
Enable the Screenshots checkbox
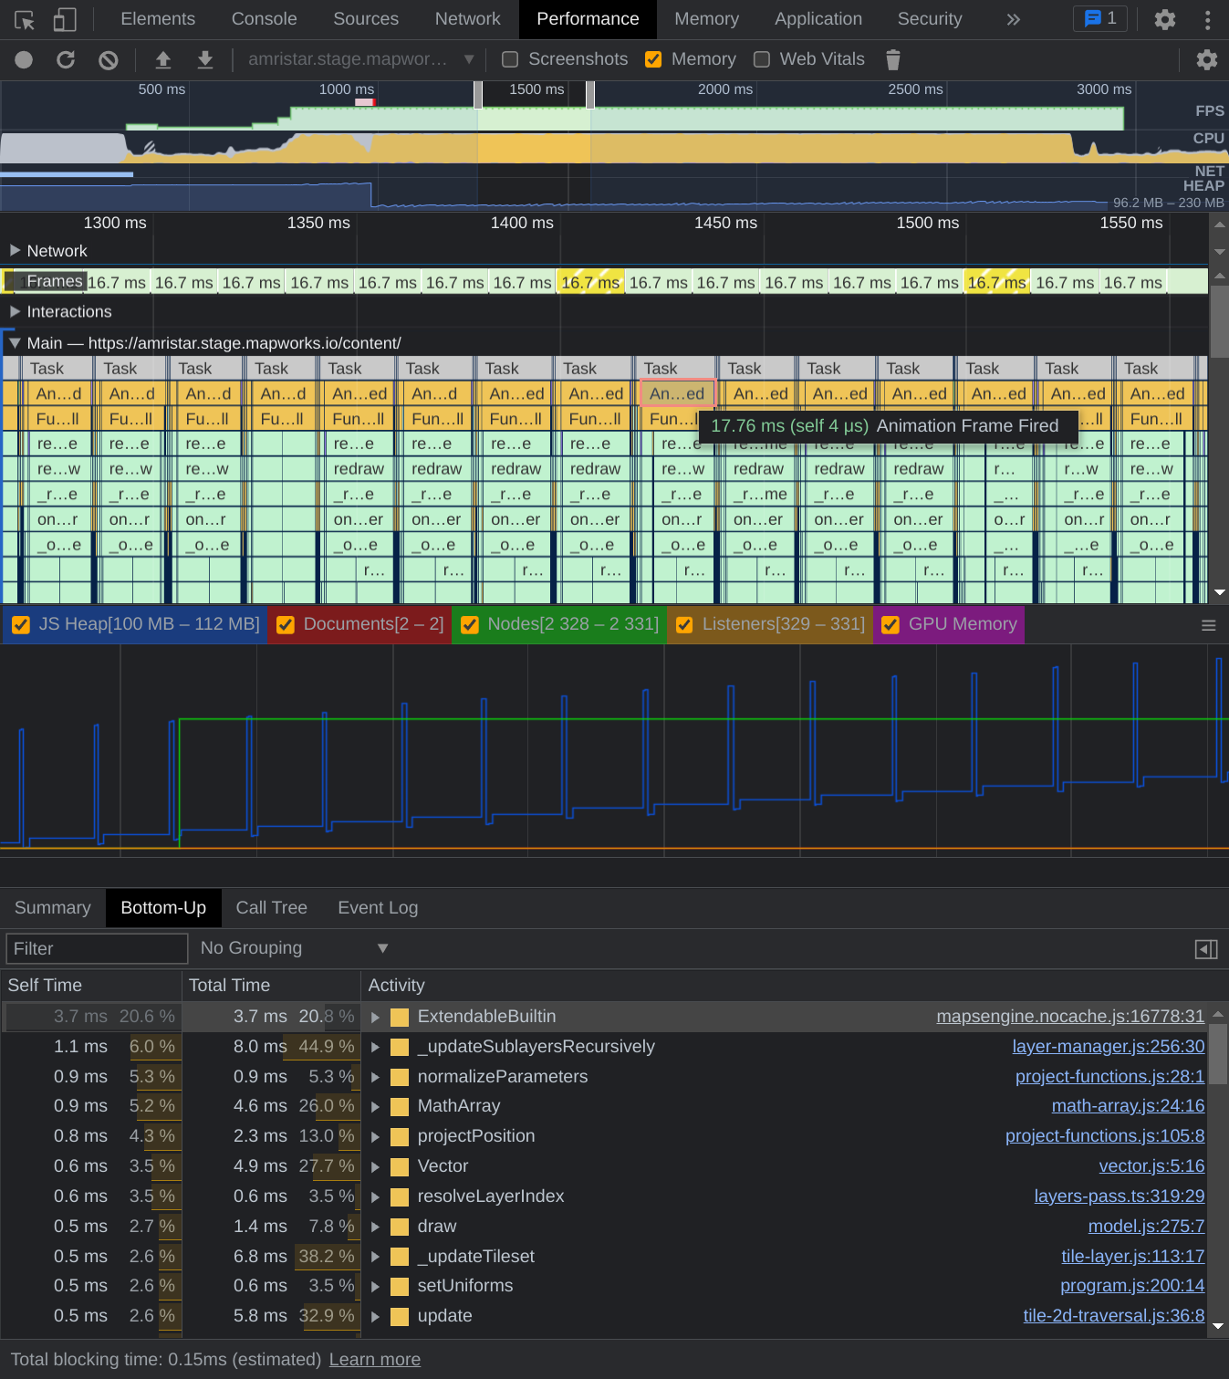pos(510,59)
